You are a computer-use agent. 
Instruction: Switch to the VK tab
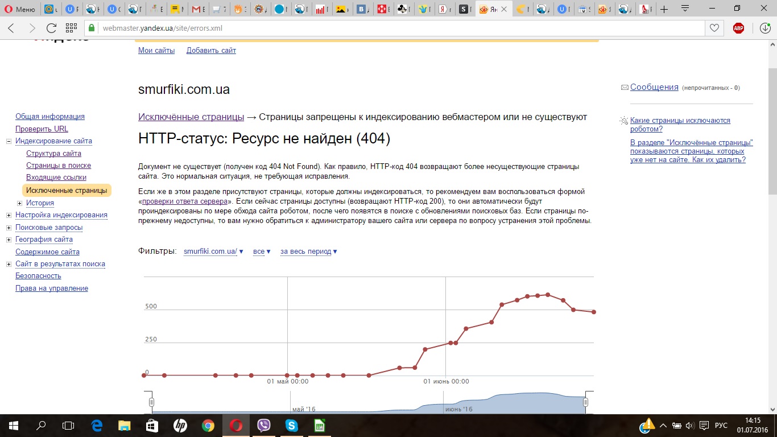362,9
